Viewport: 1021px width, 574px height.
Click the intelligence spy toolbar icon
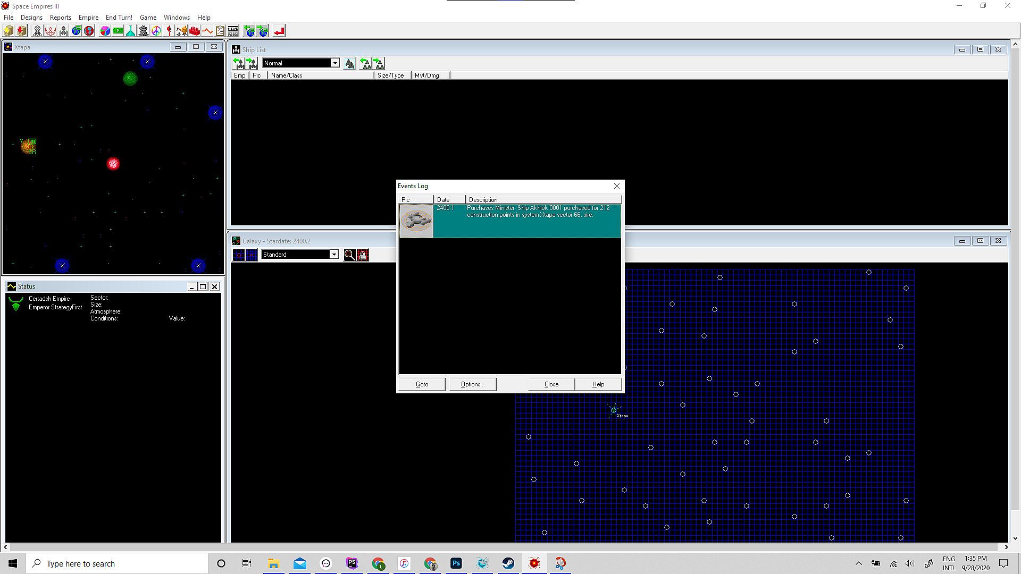[144, 31]
